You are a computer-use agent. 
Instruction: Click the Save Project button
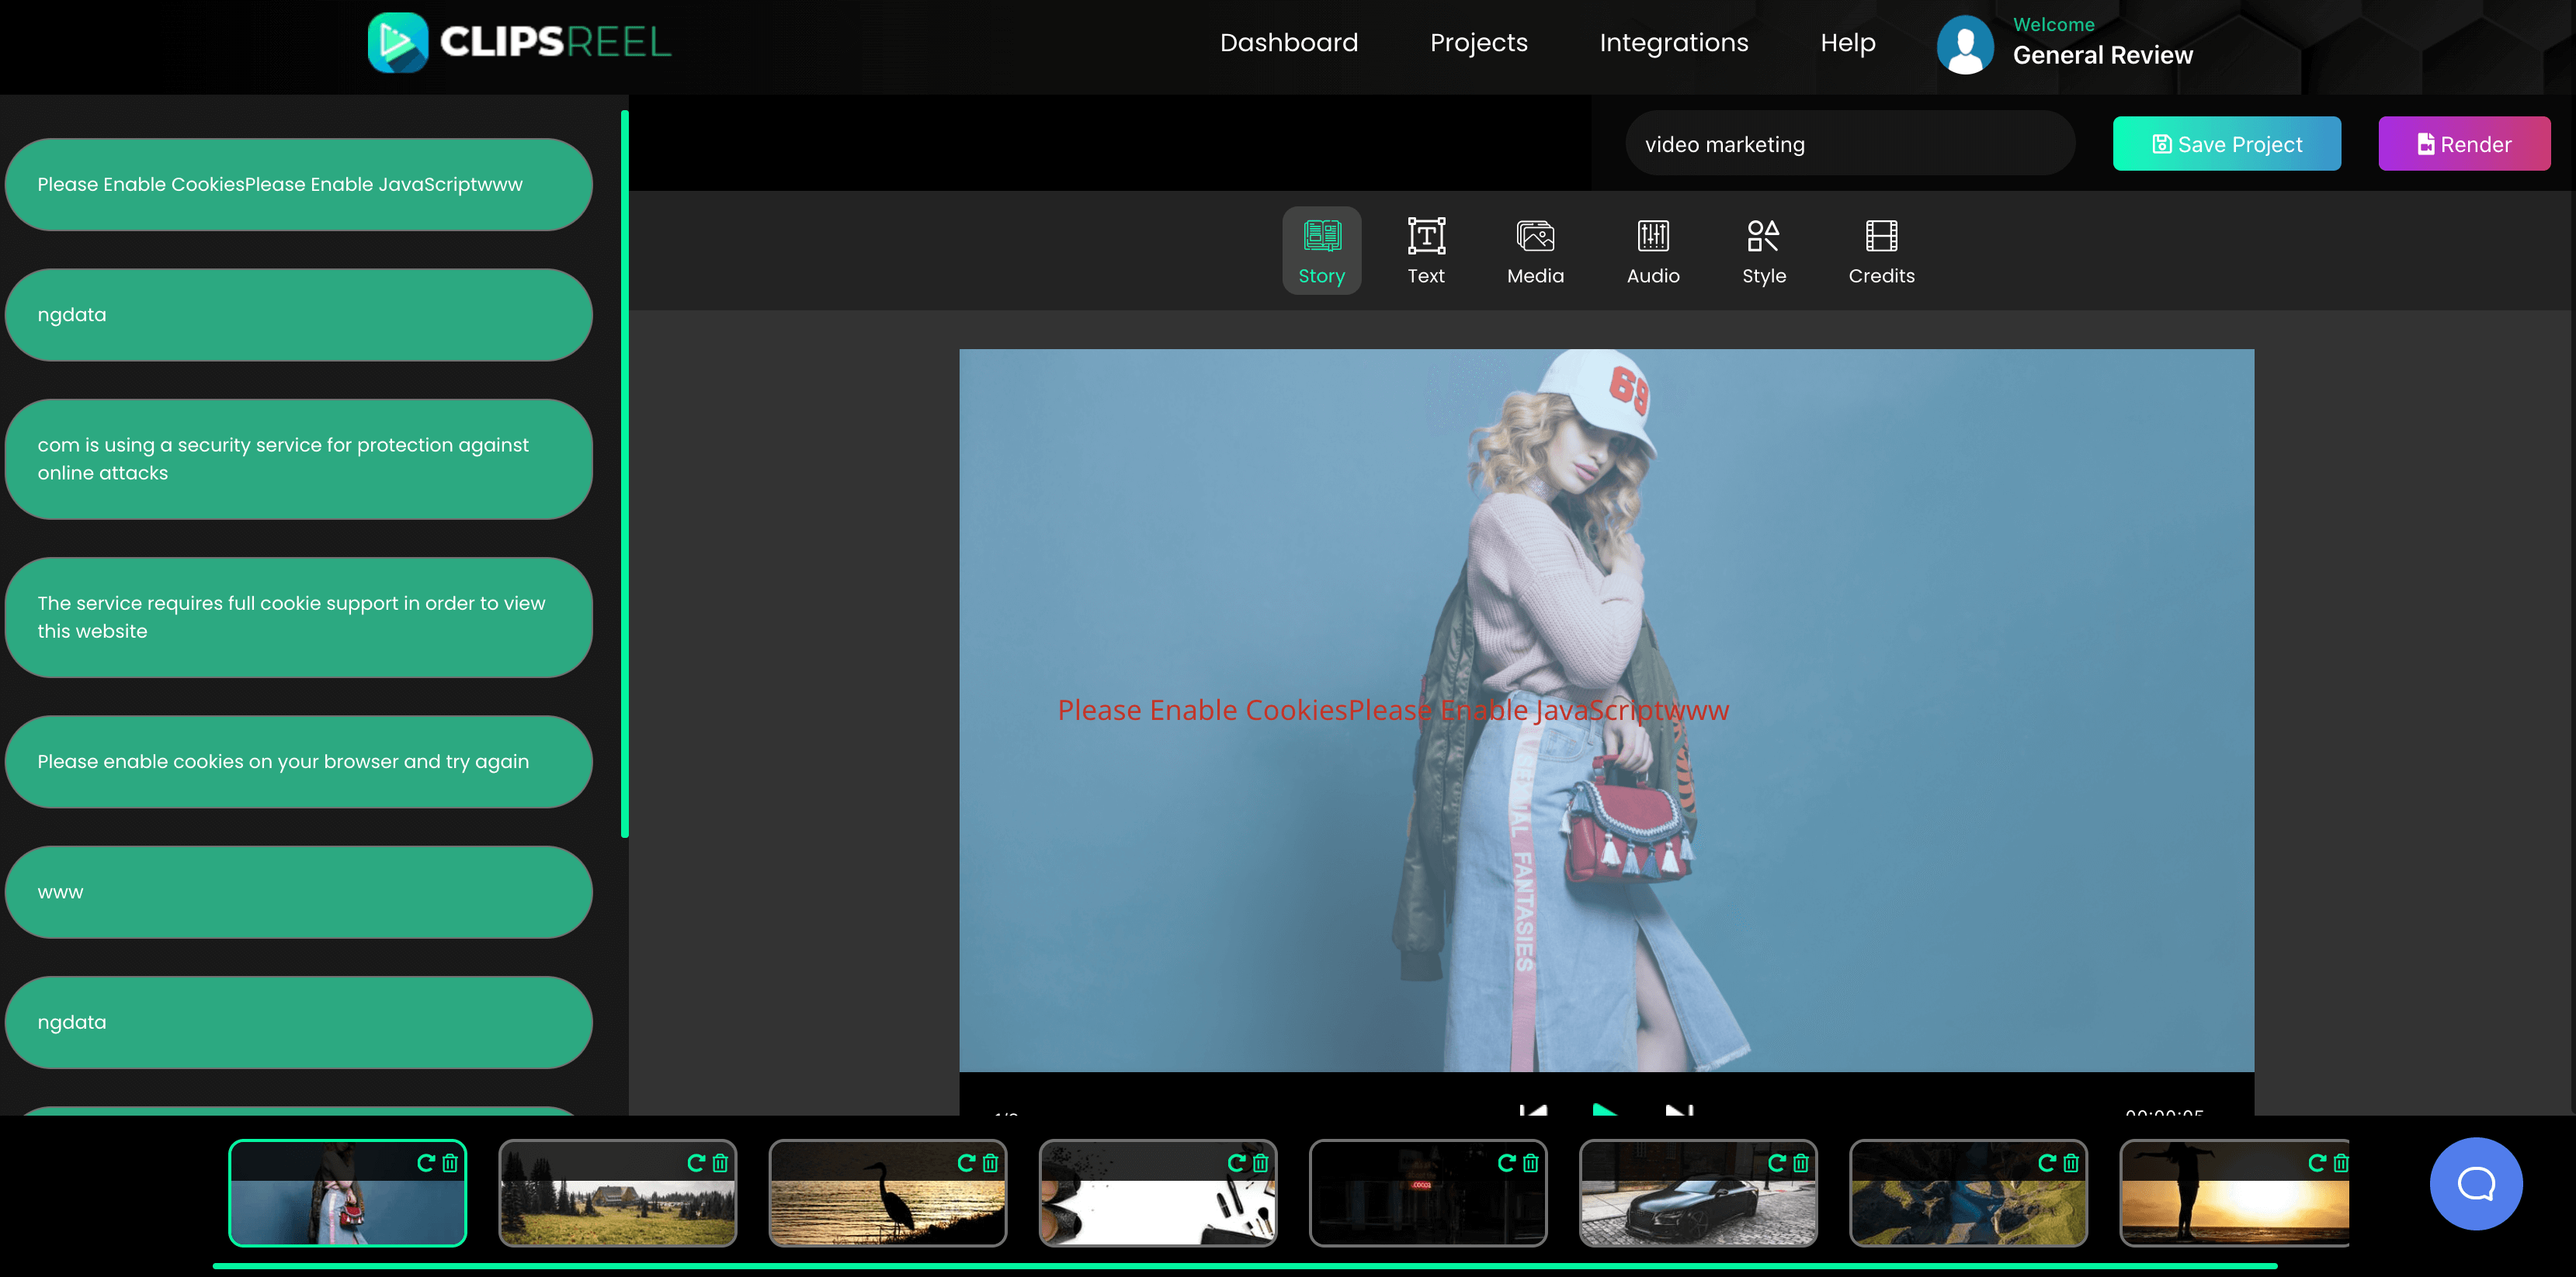(2227, 143)
